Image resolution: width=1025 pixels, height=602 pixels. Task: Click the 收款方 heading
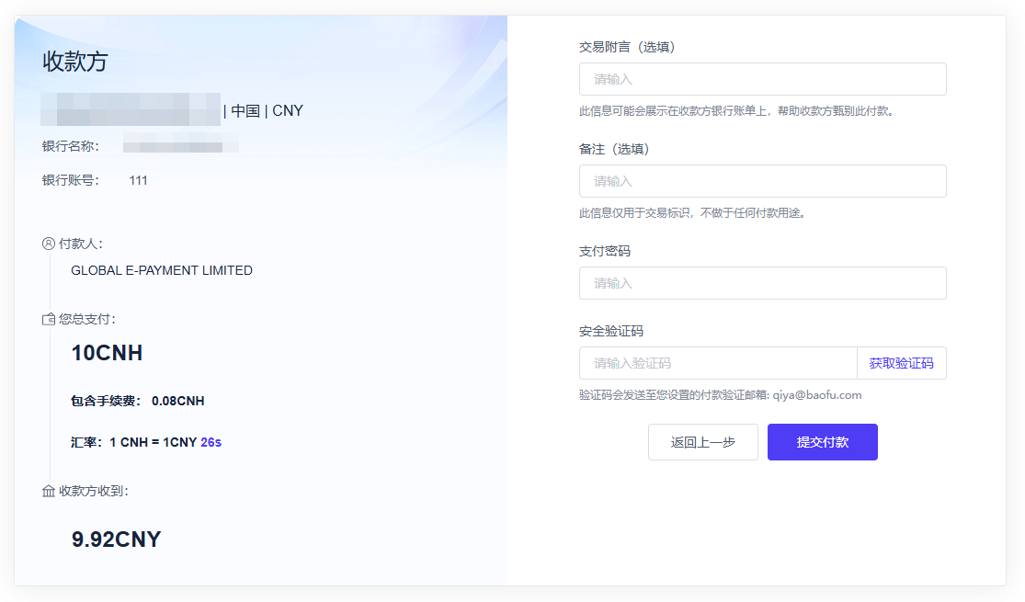pyautogui.click(x=75, y=62)
